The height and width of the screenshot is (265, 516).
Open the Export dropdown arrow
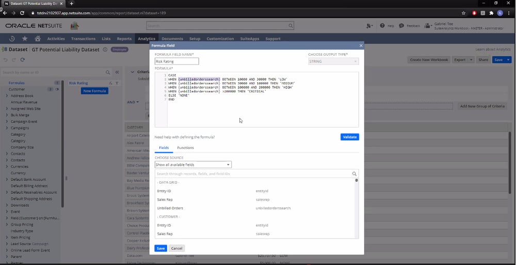tap(471, 59)
